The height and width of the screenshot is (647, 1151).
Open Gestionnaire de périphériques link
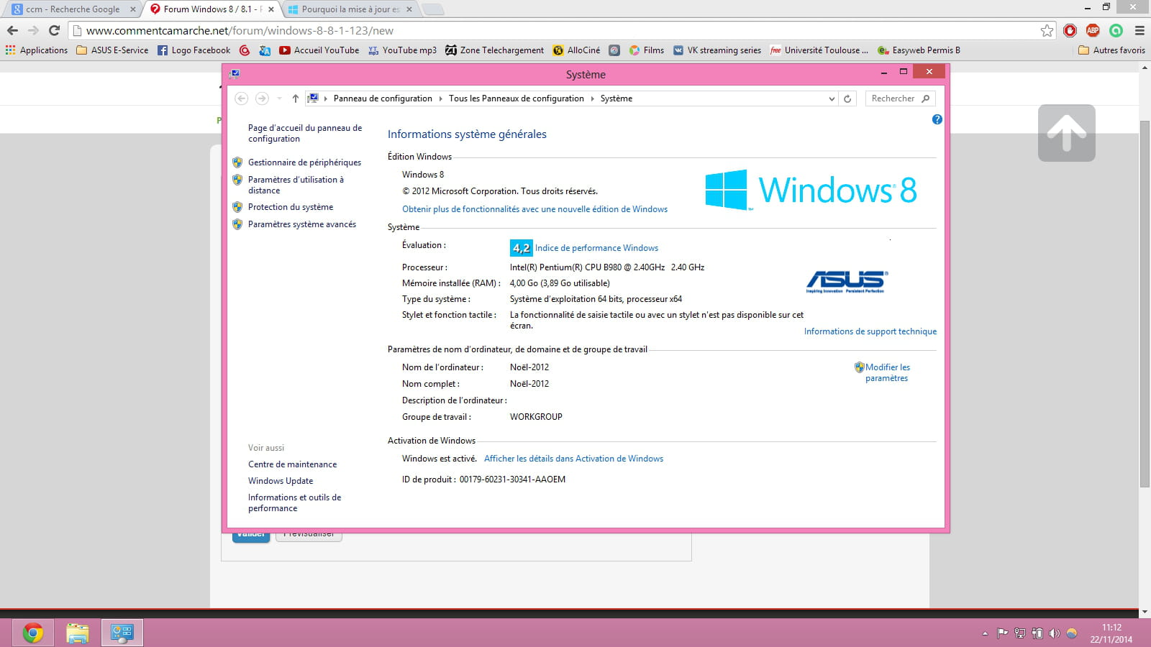304,162
